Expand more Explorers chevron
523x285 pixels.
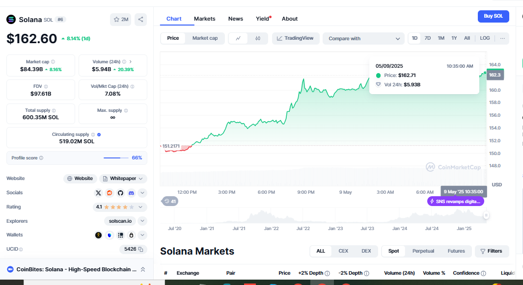pyautogui.click(x=142, y=221)
